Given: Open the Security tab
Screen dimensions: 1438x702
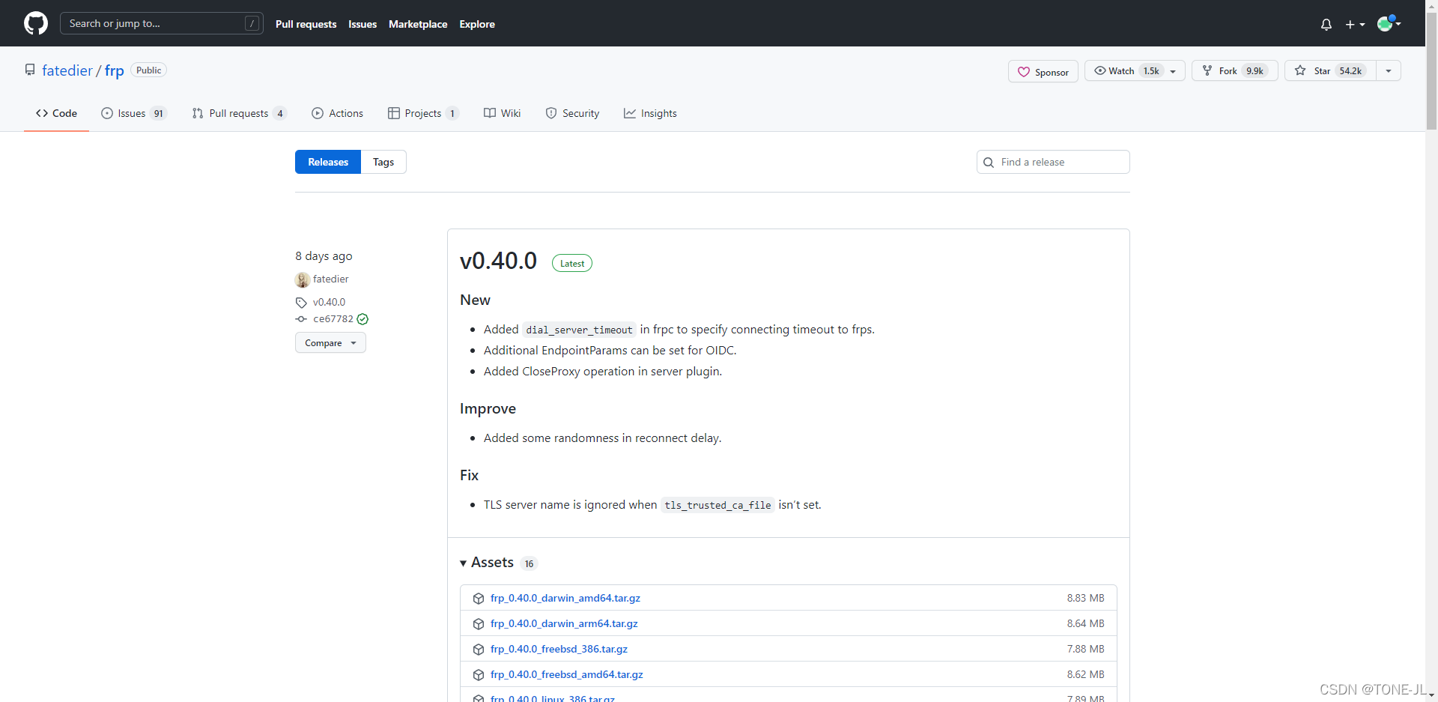Looking at the screenshot, I should (572, 113).
